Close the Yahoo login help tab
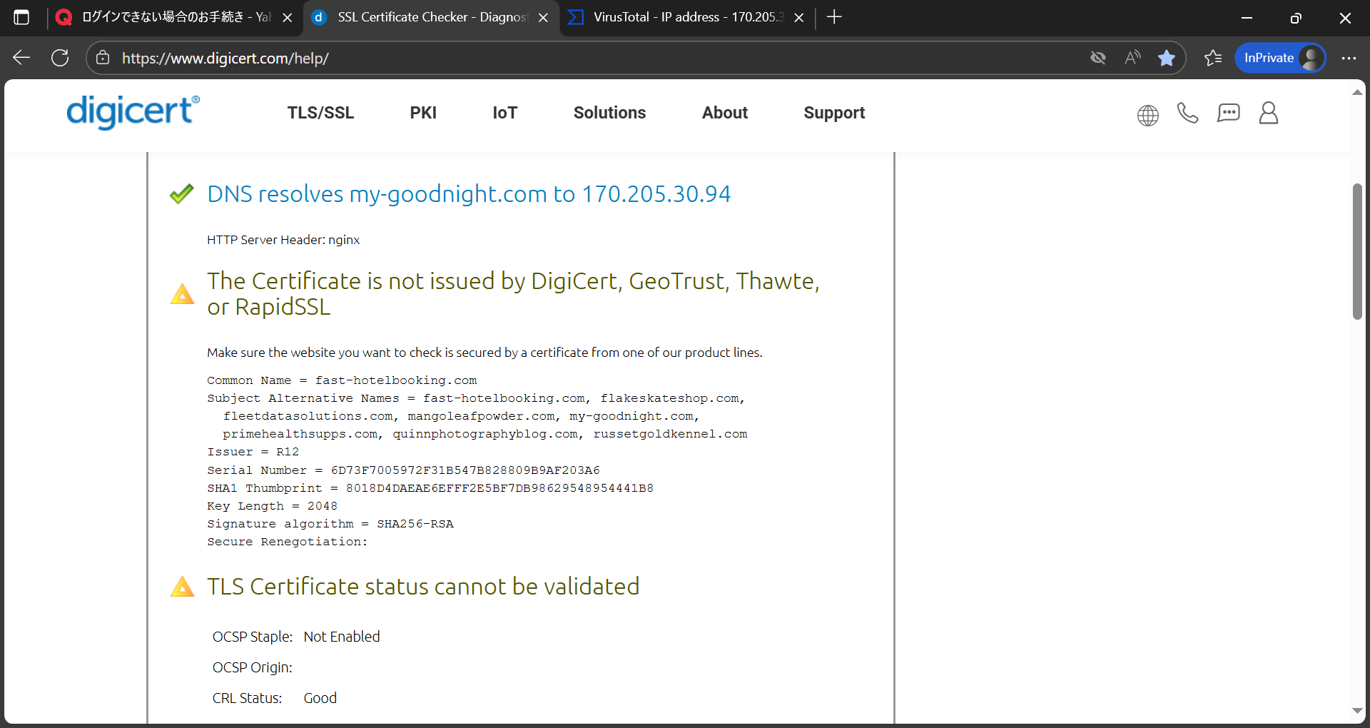Viewport: 1370px width, 728px height. pyautogui.click(x=288, y=17)
